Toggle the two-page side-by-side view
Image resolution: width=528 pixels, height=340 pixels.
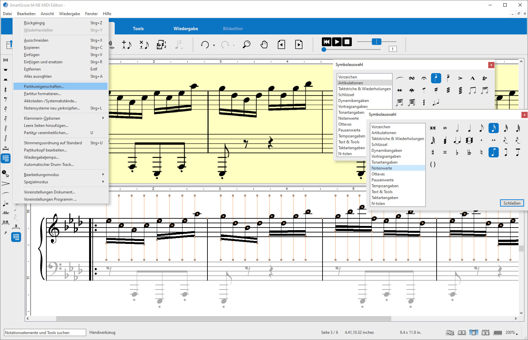pyautogui.click(x=462, y=332)
